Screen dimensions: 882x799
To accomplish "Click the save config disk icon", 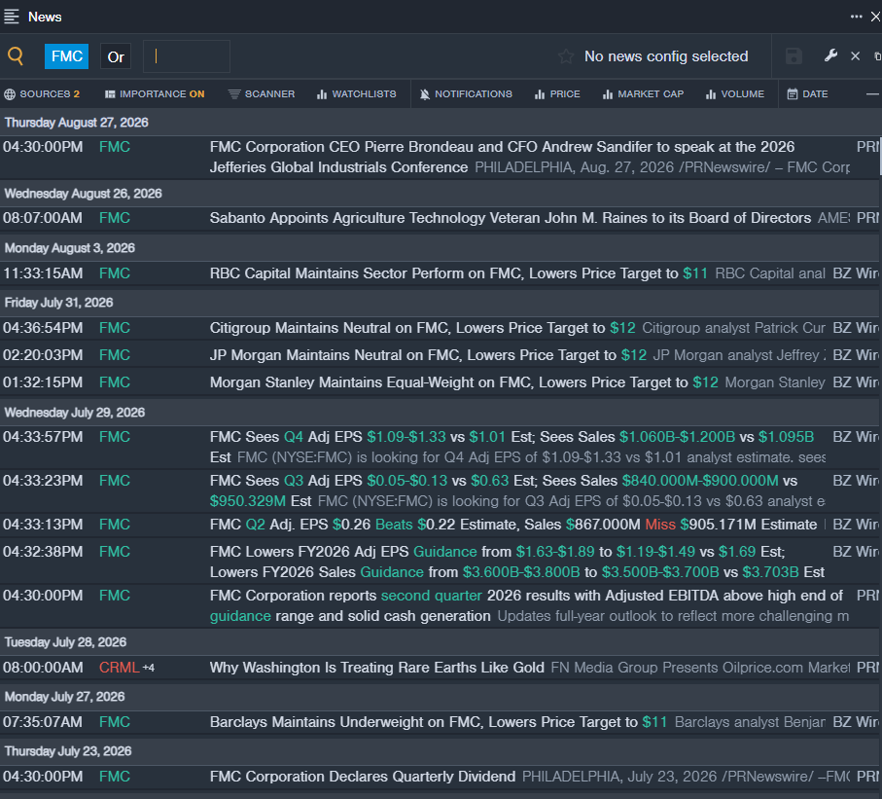I will click(794, 56).
